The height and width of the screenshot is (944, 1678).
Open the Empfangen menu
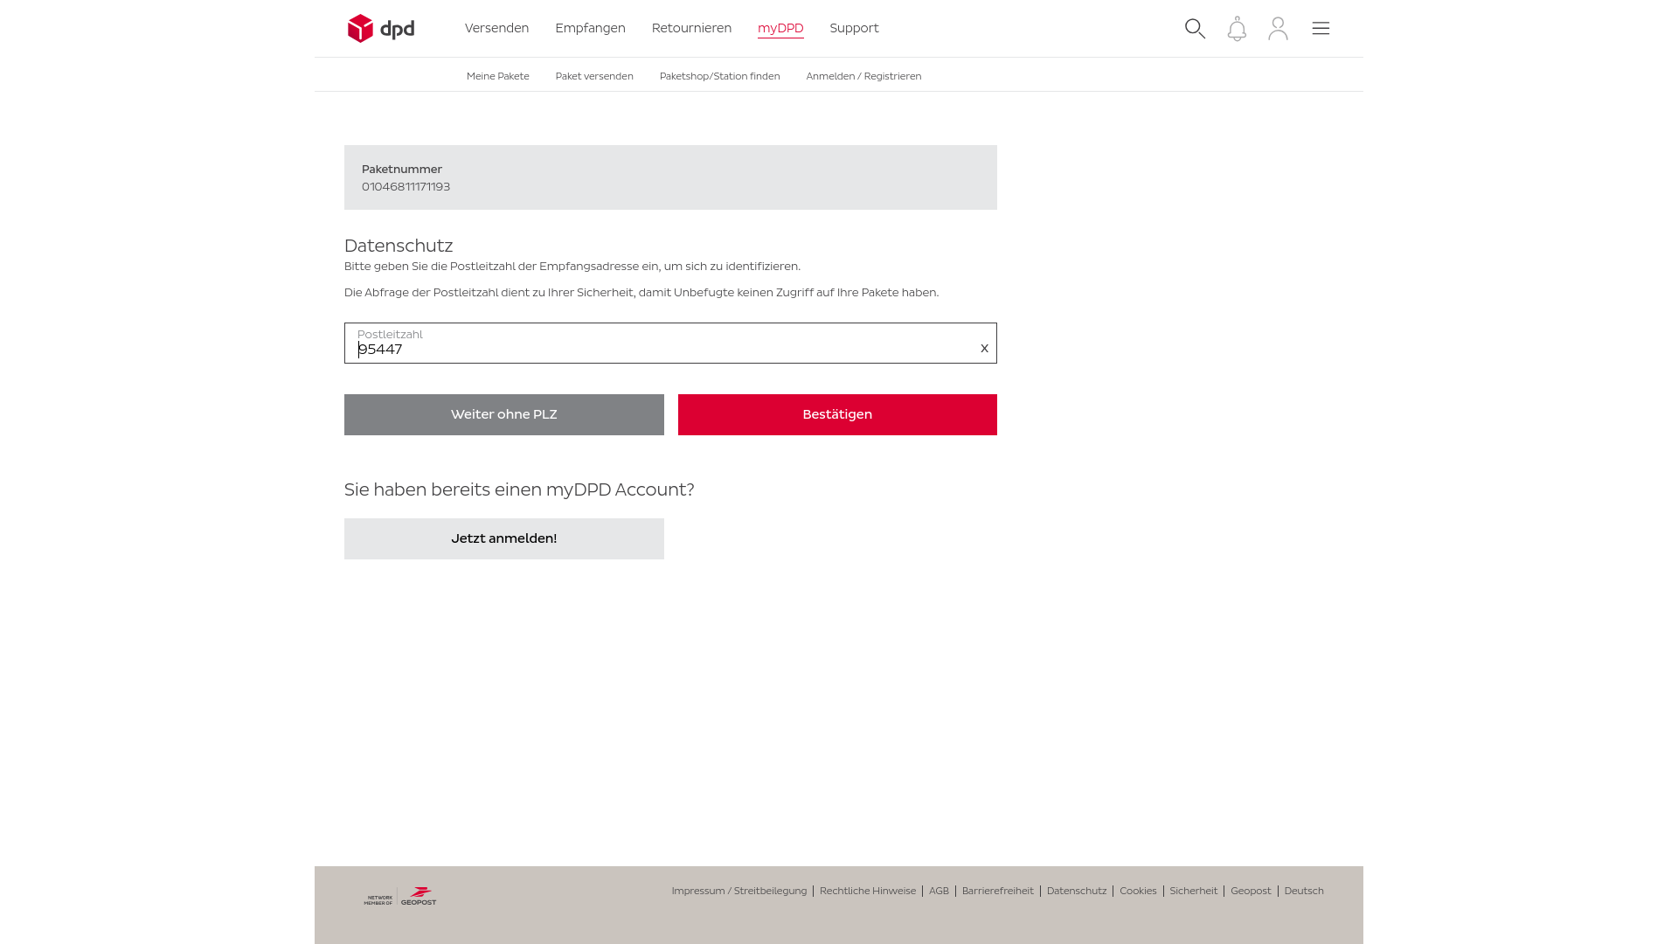pos(590,28)
